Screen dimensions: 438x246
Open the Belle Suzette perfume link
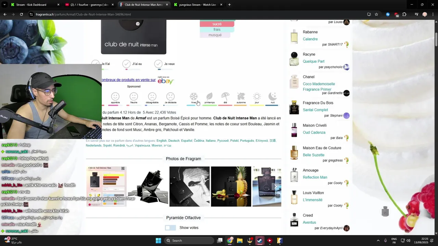pos(313,155)
